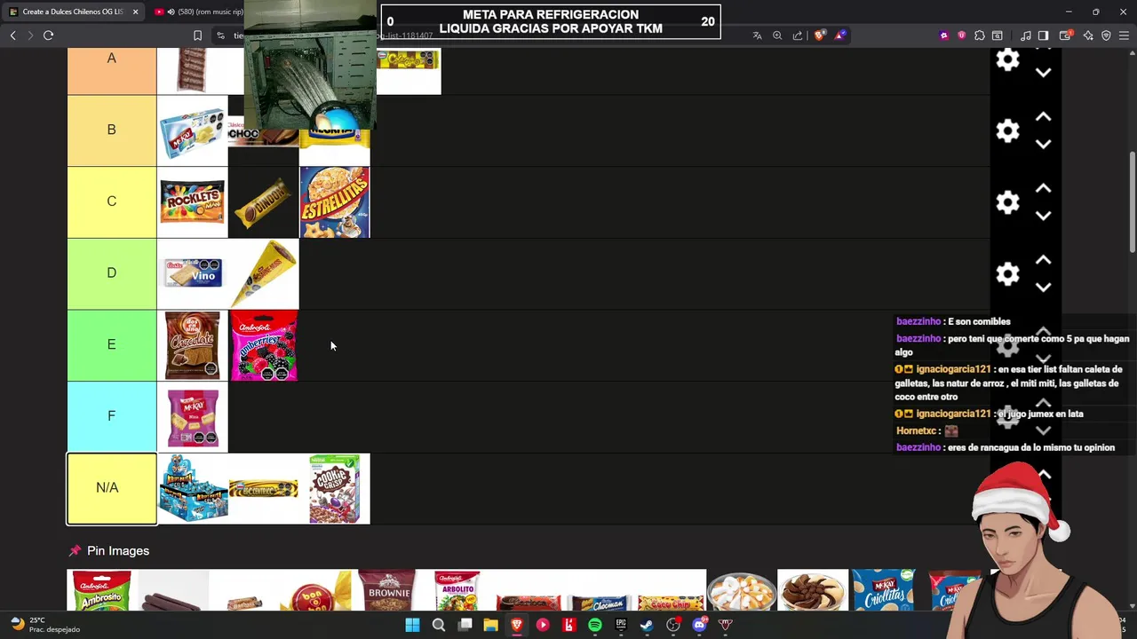This screenshot has height=639, width=1137.
Task: Bookmark this page
Action: click(x=197, y=35)
